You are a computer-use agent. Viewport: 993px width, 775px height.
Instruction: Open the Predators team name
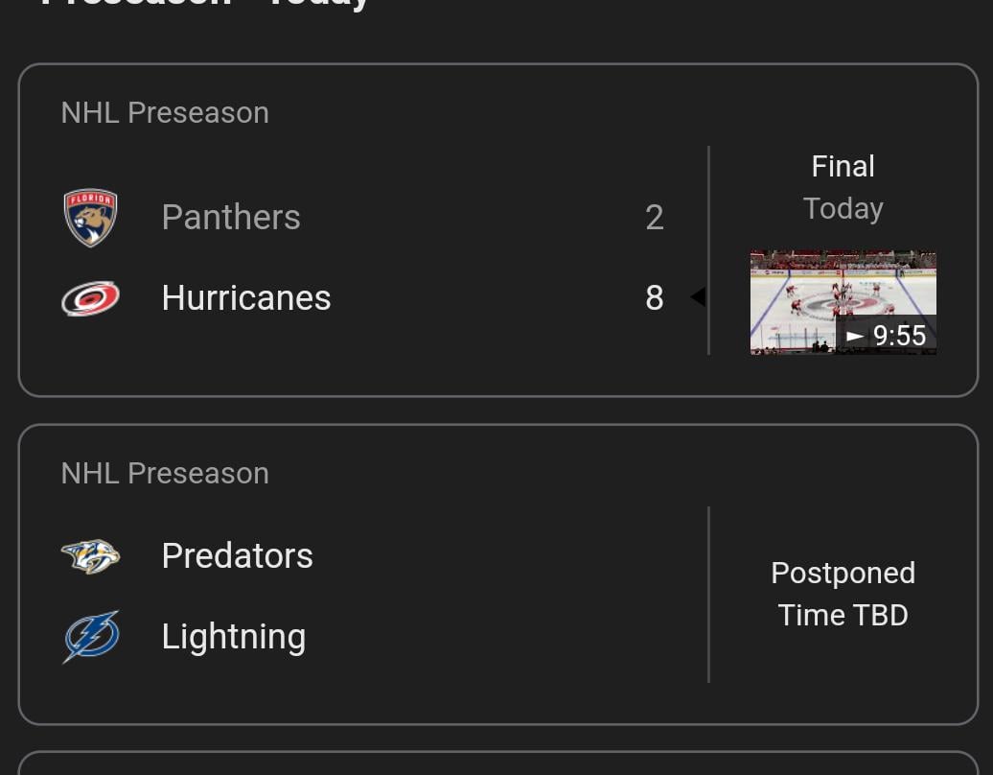[238, 556]
